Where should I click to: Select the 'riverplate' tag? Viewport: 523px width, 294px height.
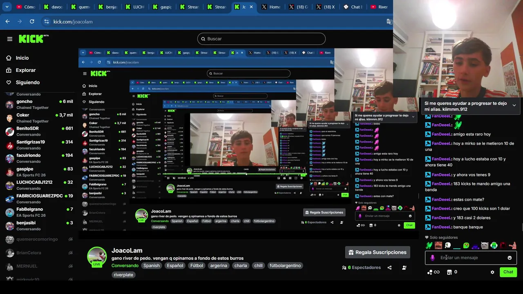click(x=123, y=275)
